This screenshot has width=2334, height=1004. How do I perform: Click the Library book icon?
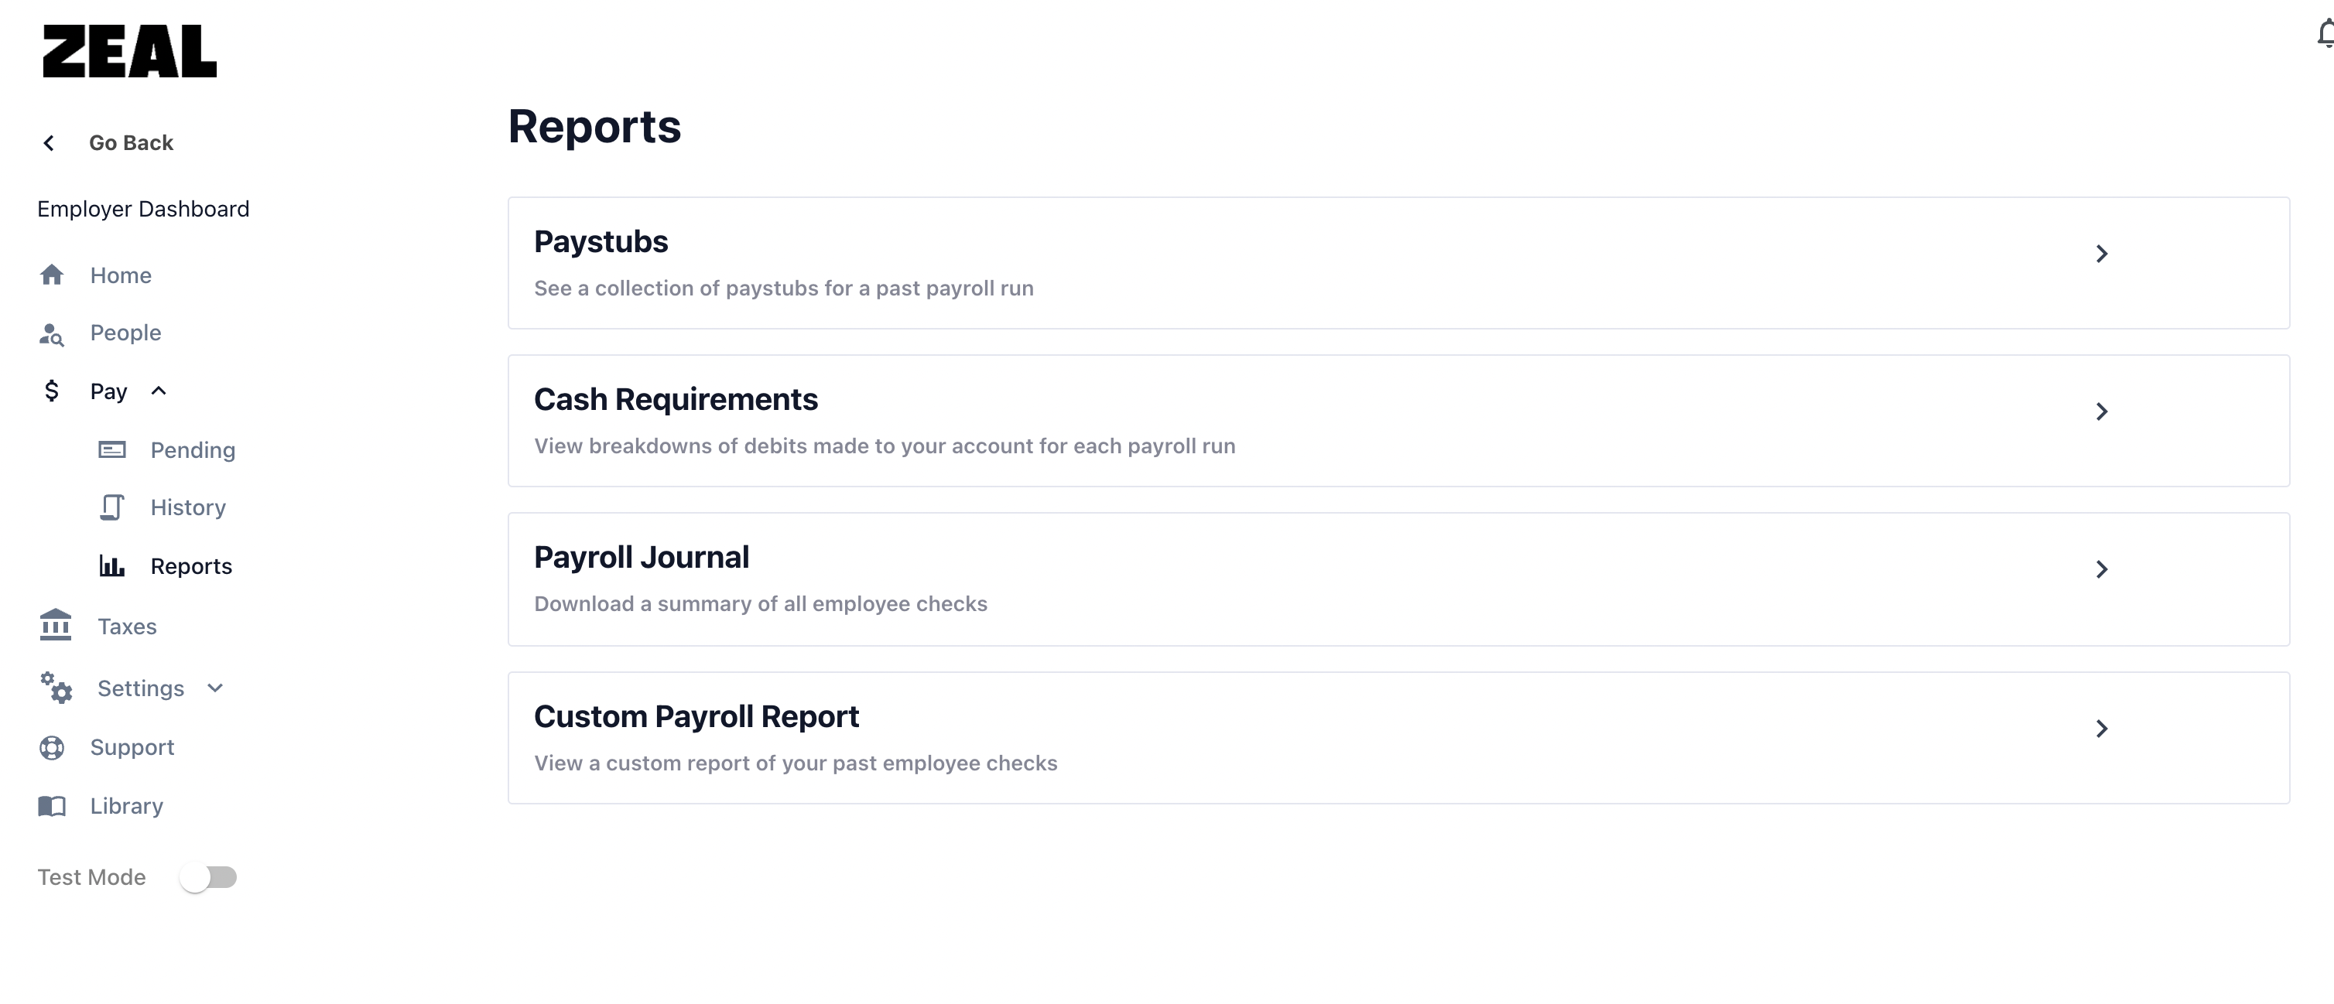tap(52, 806)
